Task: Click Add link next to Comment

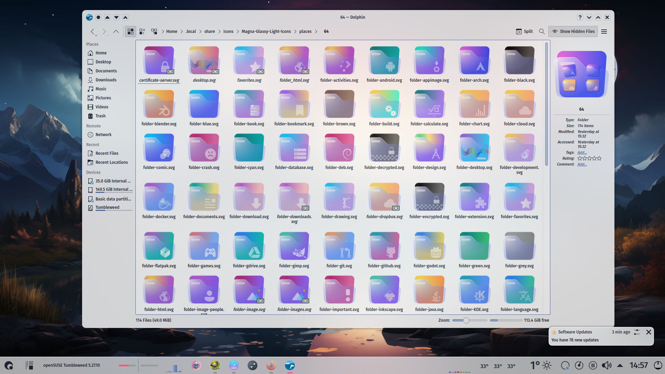Action: click(582, 164)
